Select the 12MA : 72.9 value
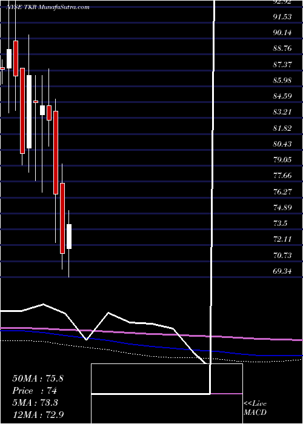 coord(38,415)
